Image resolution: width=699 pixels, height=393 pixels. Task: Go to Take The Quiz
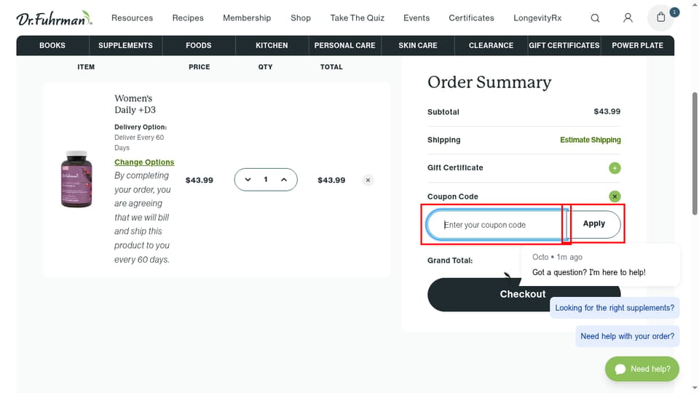[x=357, y=17]
